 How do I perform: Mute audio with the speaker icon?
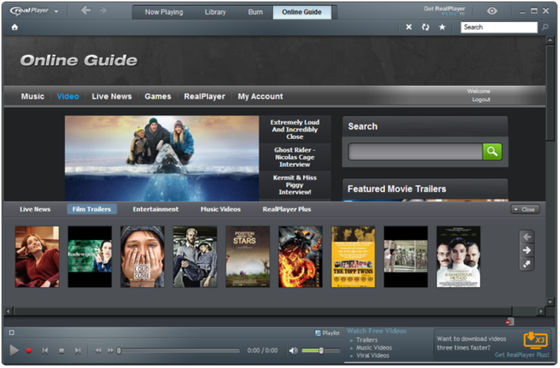tap(294, 351)
